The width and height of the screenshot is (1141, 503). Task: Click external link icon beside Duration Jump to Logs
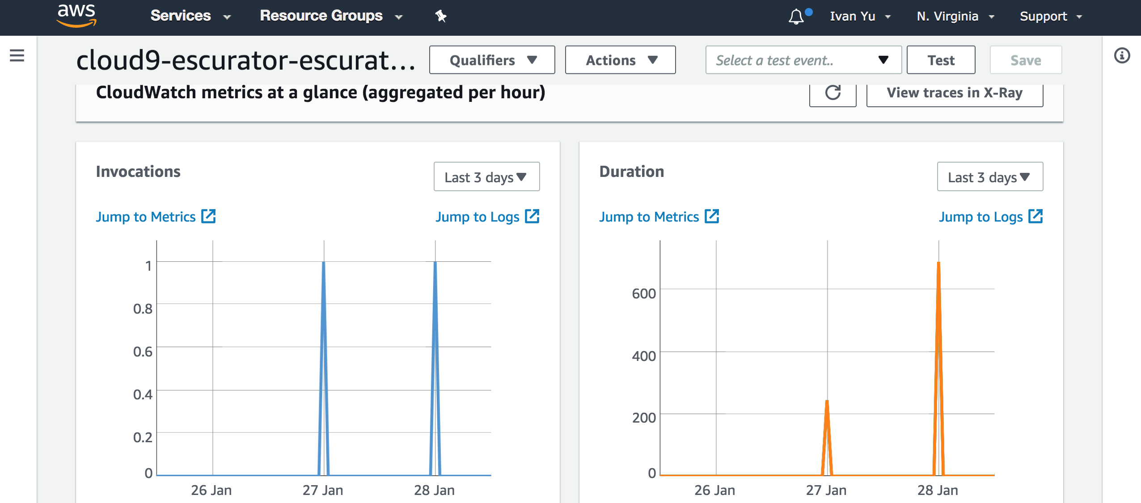pyautogui.click(x=1035, y=216)
